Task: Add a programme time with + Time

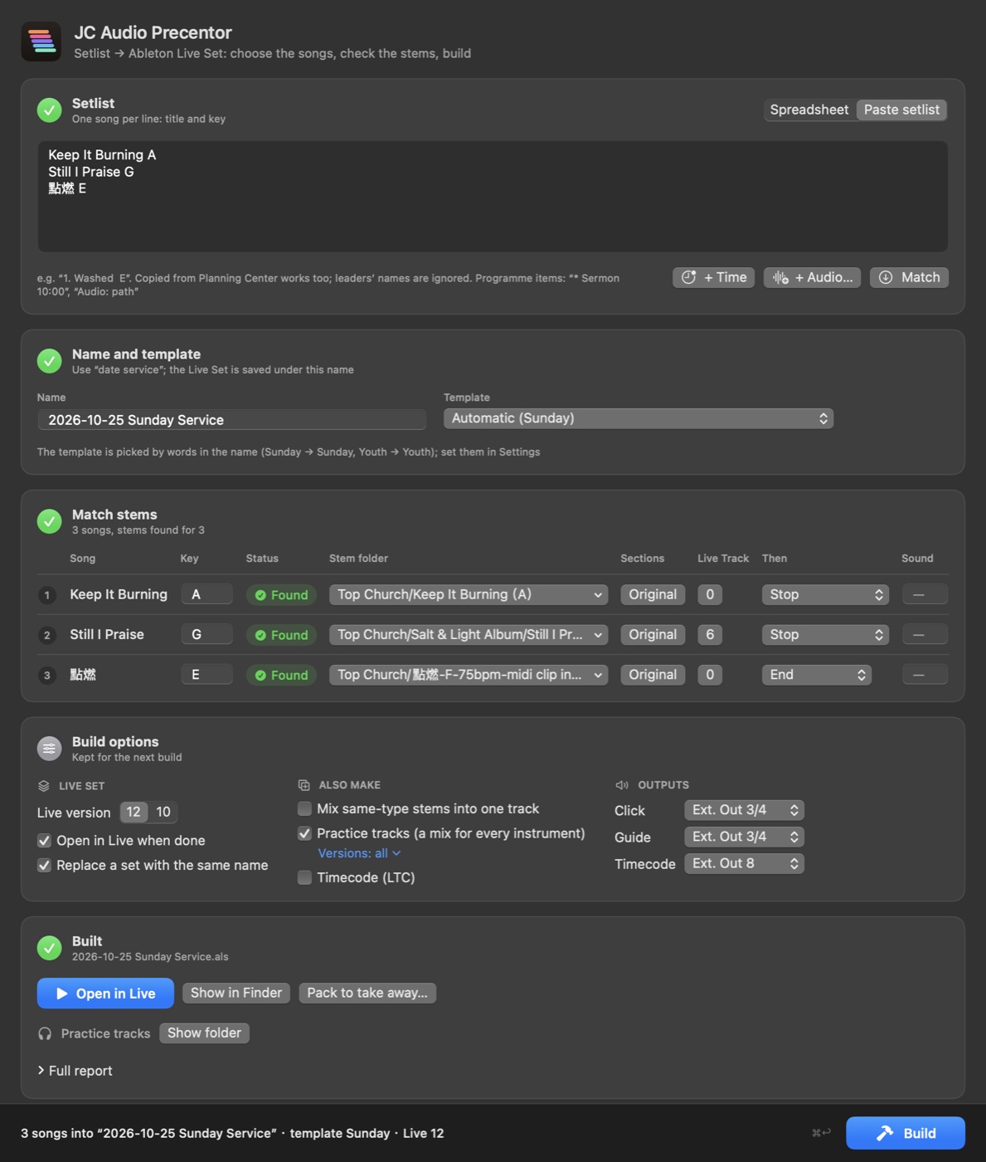Action: [x=713, y=277]
